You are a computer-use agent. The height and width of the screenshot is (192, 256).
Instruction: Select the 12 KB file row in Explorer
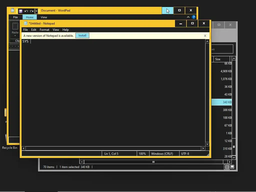coord(221,141)
